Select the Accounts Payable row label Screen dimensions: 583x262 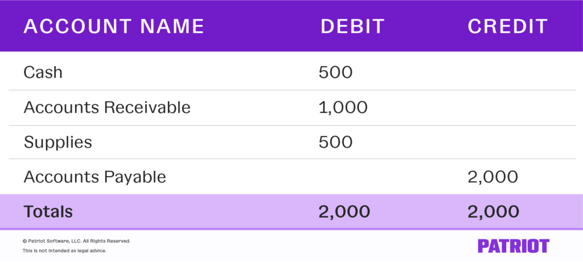pos(95,177)
